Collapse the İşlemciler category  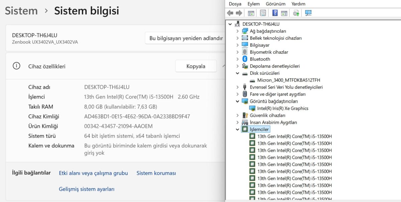238,129
